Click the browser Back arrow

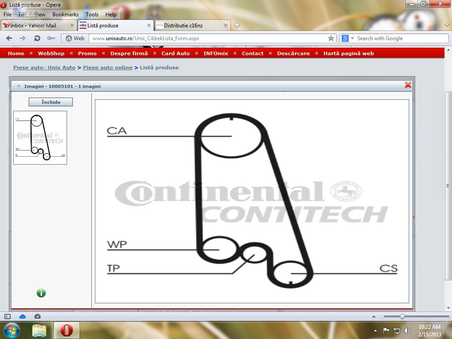point(9,38)
